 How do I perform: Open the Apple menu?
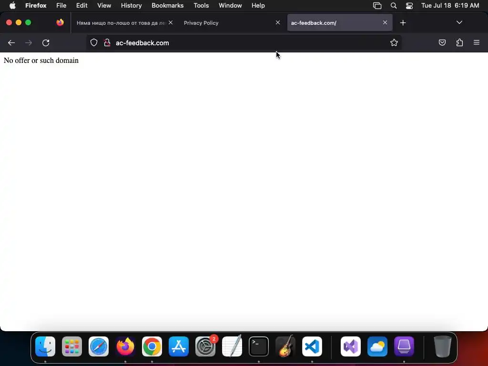12,5
